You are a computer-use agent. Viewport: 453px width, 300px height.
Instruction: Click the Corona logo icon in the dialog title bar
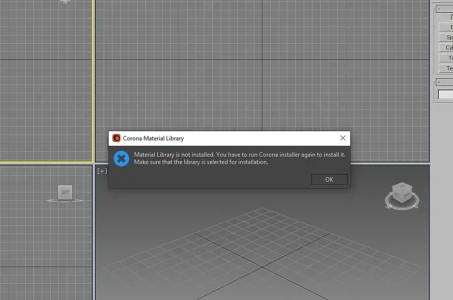pos(116,138)
